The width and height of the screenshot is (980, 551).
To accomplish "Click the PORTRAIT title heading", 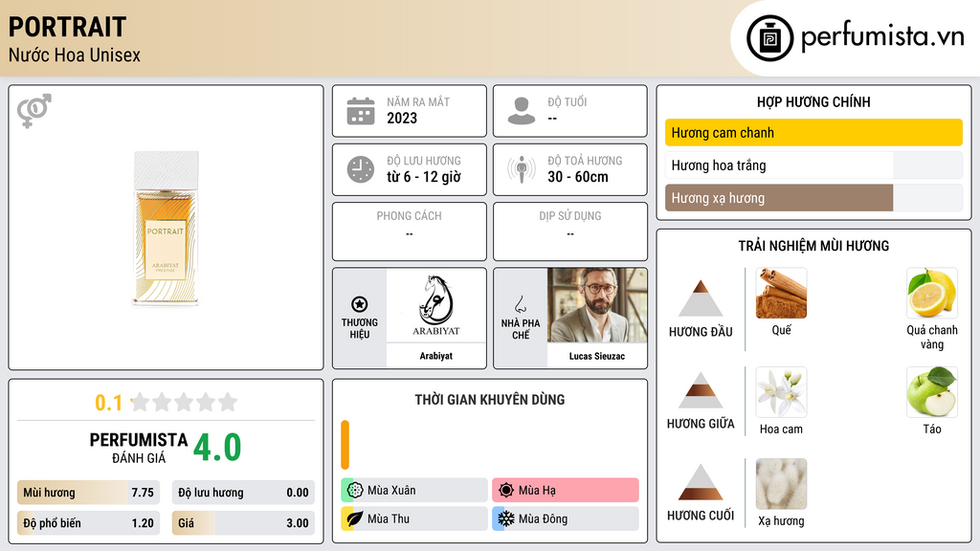I will [68, 27].
